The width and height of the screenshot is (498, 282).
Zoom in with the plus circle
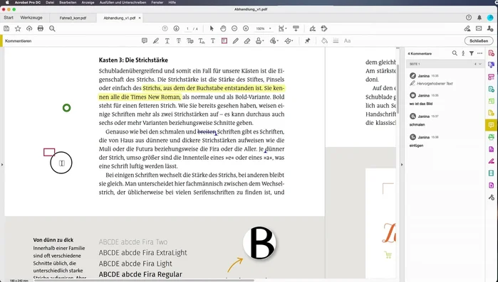[246, 28]
